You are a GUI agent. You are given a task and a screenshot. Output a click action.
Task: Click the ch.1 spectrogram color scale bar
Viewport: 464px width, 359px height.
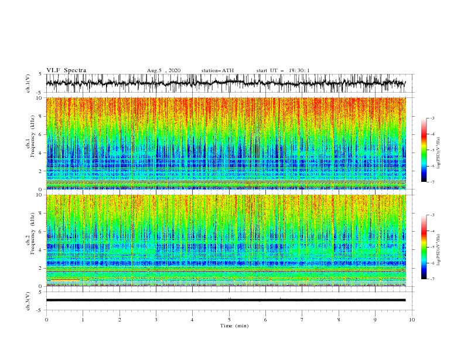tap(424, 150)
